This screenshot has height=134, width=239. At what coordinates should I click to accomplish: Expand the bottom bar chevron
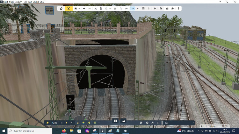(x=193, y=123)
